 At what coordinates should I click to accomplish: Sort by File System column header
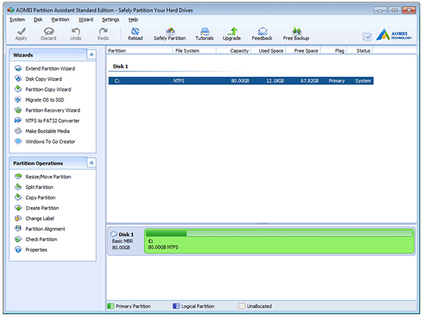(194, 51)
